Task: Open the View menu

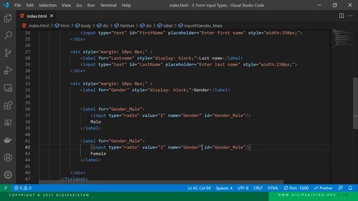Action: [x=66, y=5]
